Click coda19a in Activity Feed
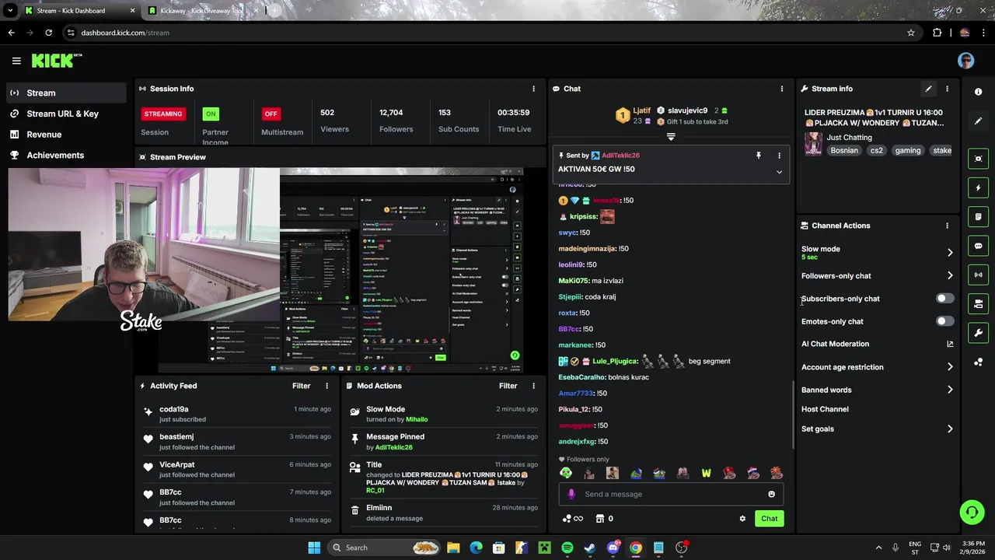Screen dimensions: 995x560 coord(173,409)
